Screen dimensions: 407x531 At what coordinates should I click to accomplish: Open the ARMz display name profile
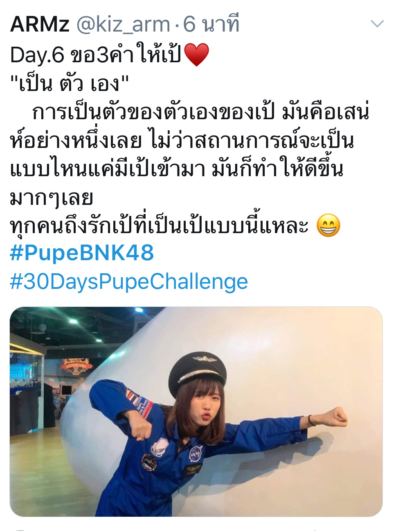pos(40,24)
